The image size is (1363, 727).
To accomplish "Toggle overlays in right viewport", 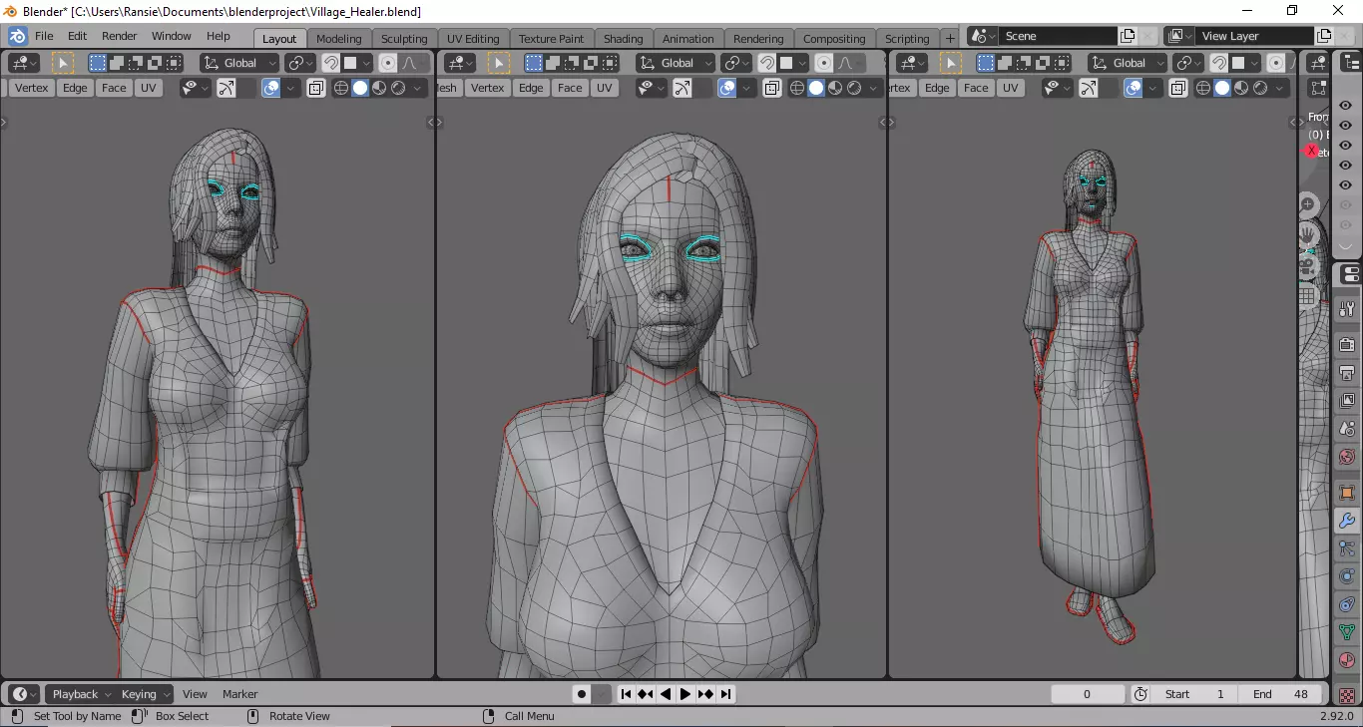I will point(1134,88).
